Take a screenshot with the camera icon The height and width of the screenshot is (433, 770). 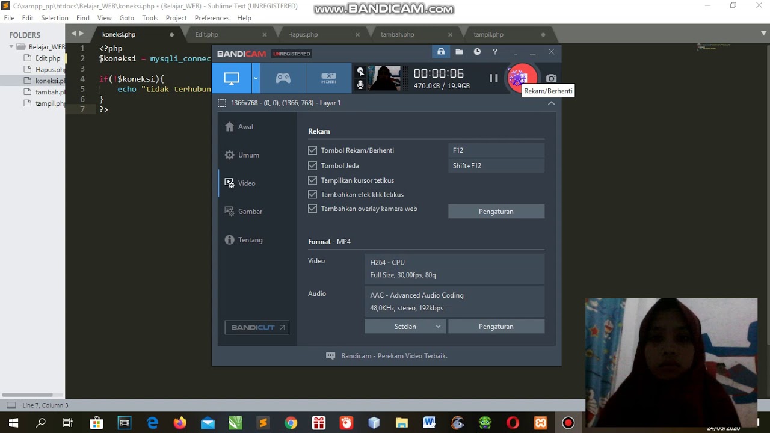click(x=551, y=78)
